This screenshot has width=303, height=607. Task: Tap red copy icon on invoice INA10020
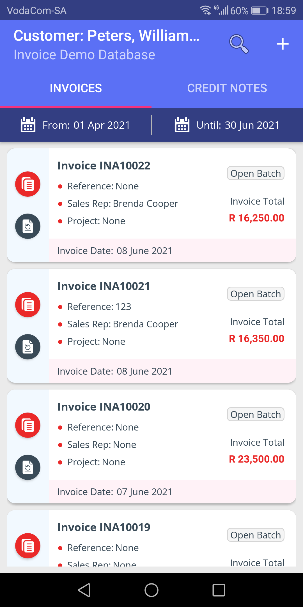28,425
